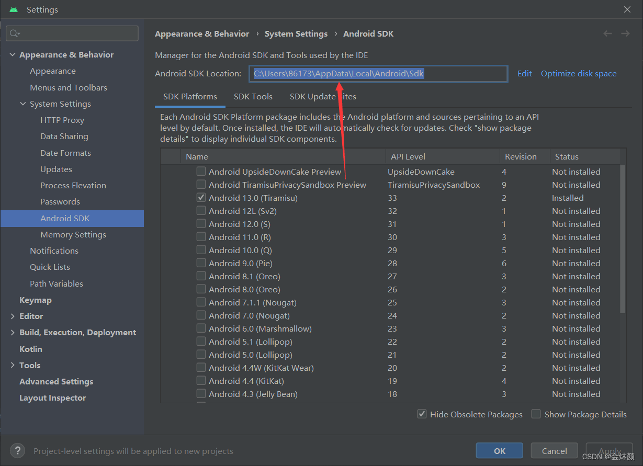Click the back navigation arrow
This screenshot has height=466, width=643.
[607, 33]
